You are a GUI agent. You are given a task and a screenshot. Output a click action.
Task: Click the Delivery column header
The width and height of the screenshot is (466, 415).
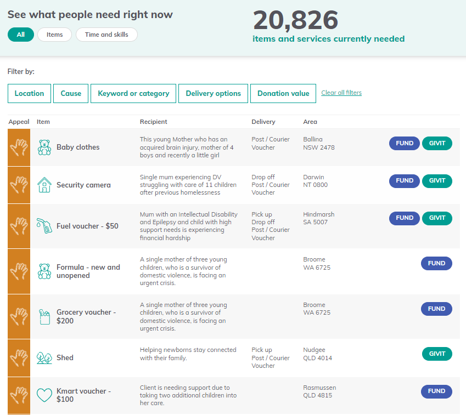tap(263, 122)
